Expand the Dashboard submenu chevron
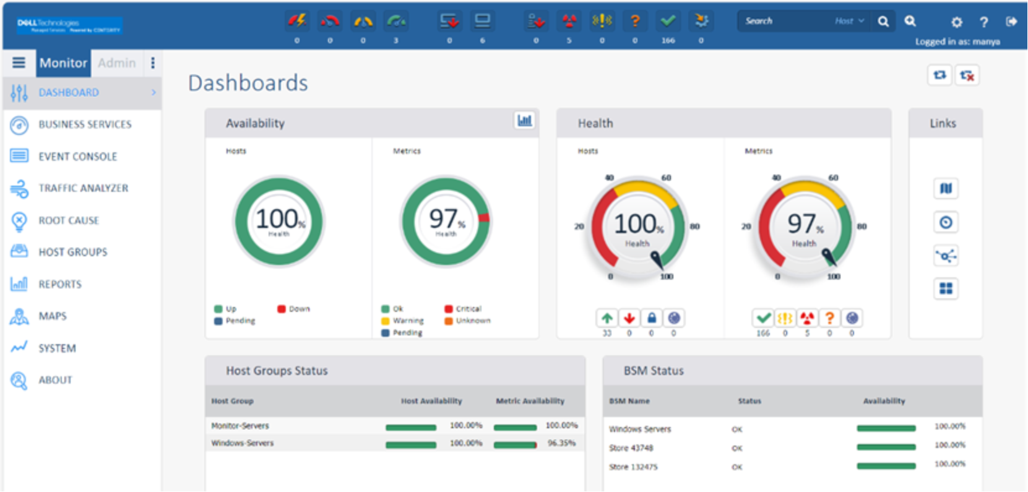Viewport: 1028px width, 492px height. pyautogui.click(x=153, y=93)
